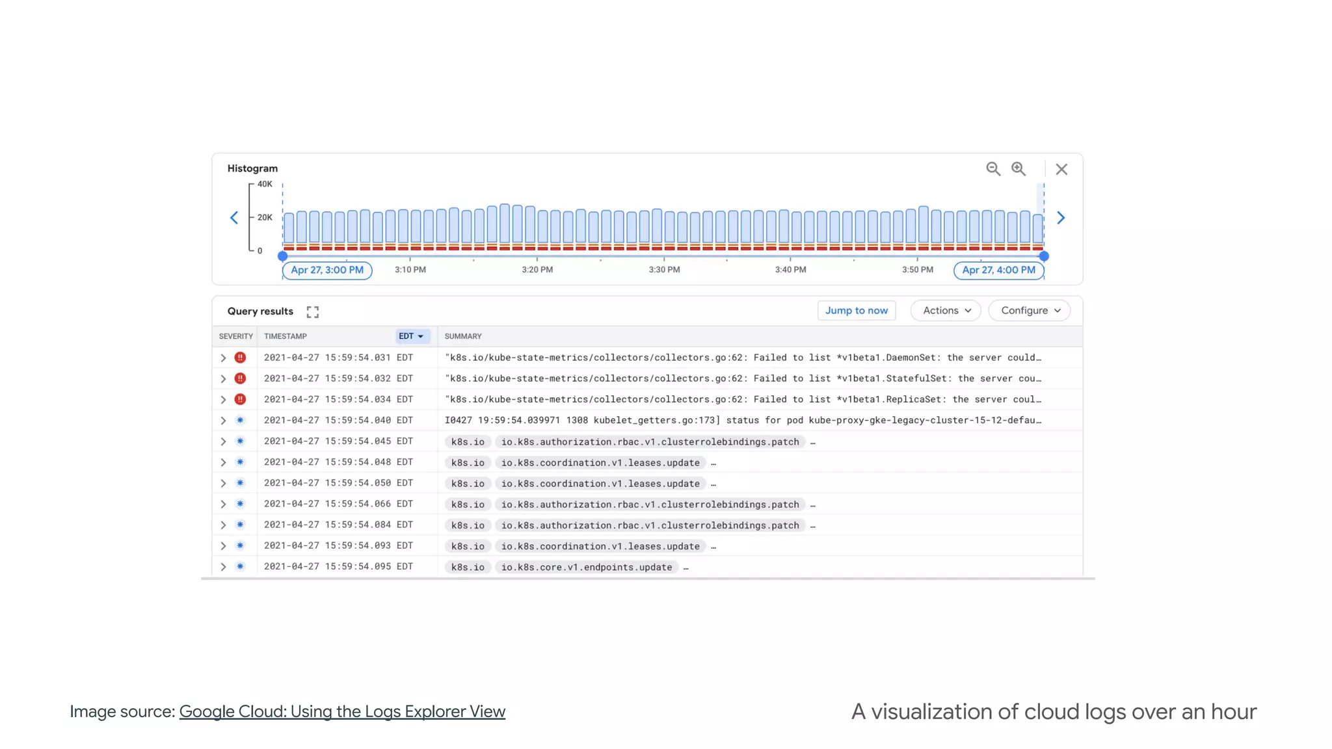Screen dimensions: 1332x749
Task: Shift histogram to later time range
Action: pos(1061,218)
